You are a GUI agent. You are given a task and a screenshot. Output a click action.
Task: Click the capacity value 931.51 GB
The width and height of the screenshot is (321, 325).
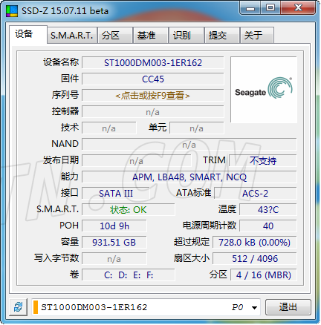pos(114,243)
